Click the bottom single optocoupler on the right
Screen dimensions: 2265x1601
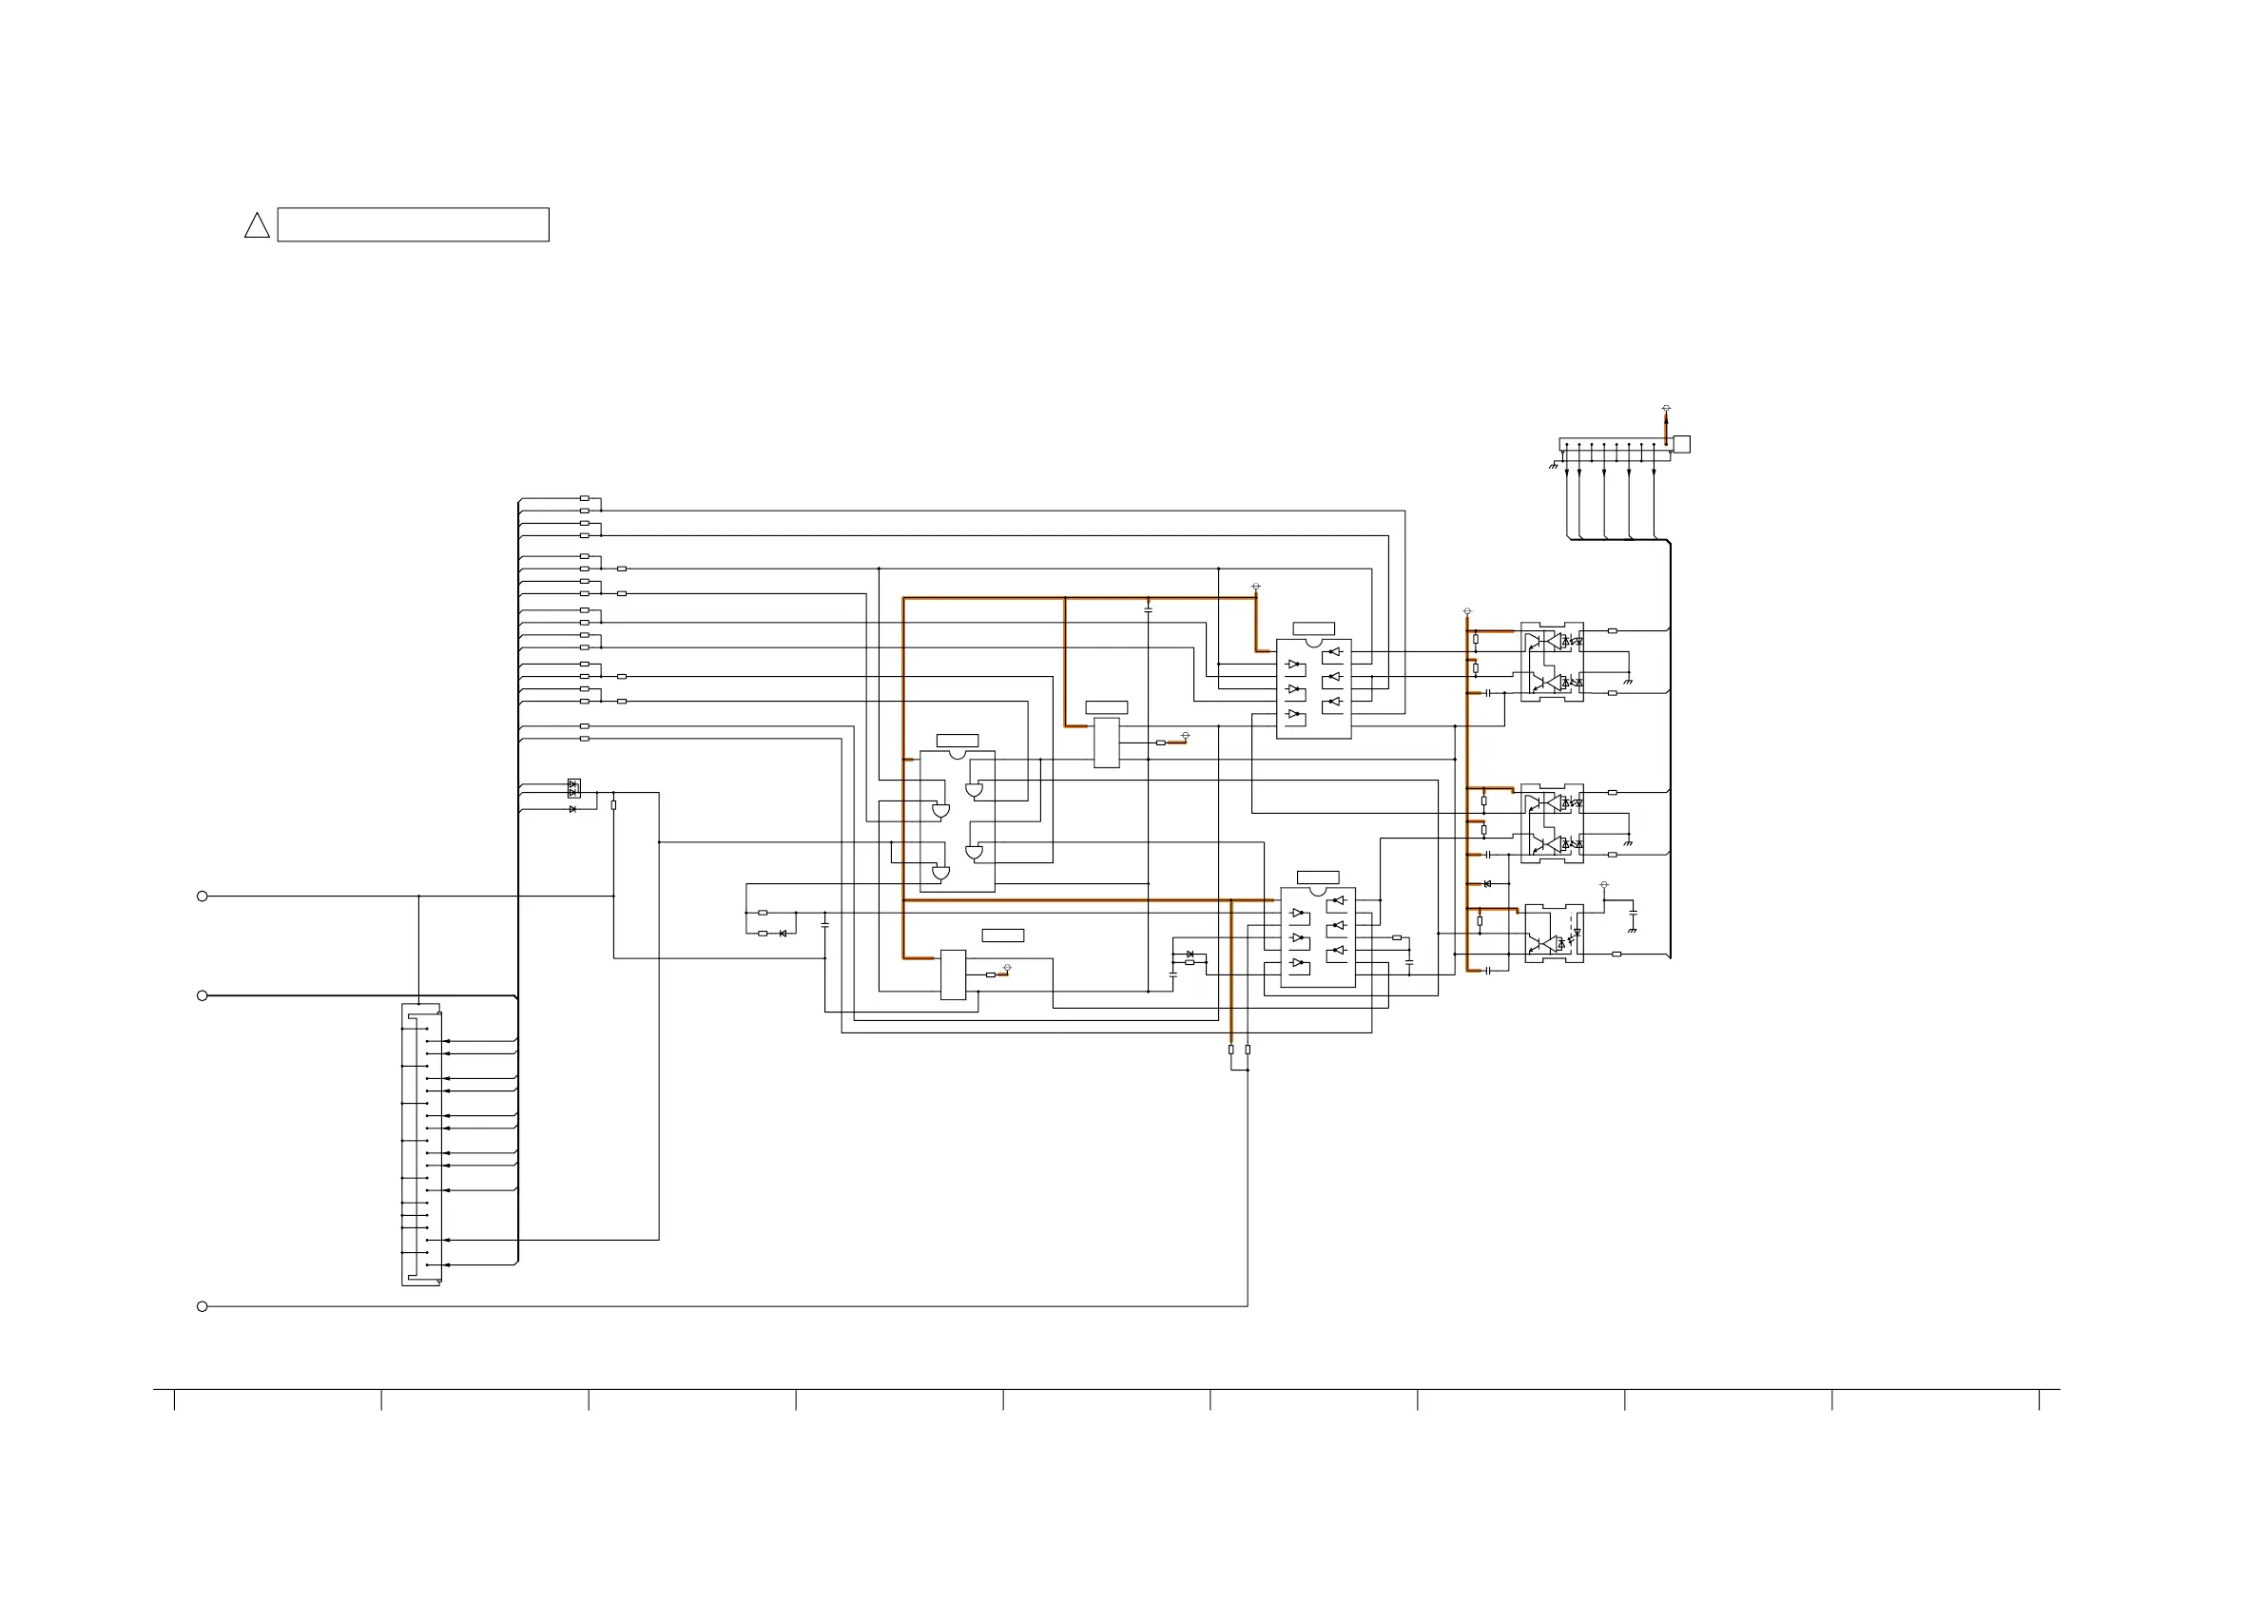click(x=1554, y=934)
